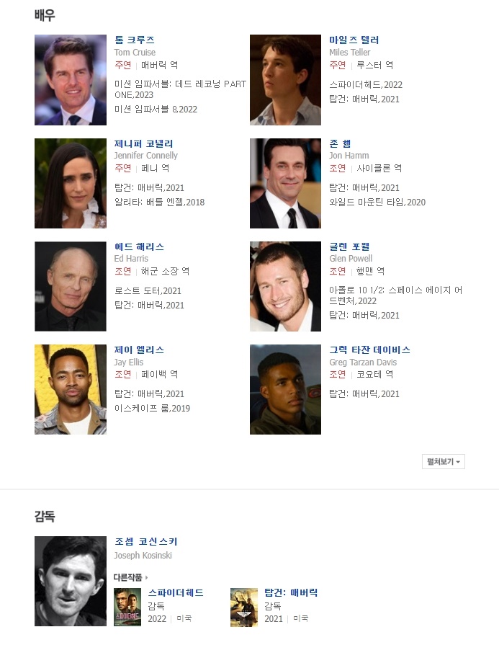Screen dimensions: 499x645
Task: Click the Jennifer Connelly photo thumbnail
Action: click(71, 184)
